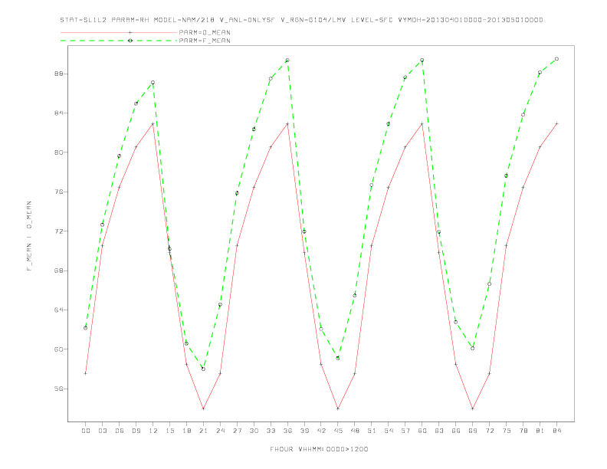The width and height of the screenshot is (607, 469).
Task: Click the x-axis hour label 84
Action: point(557,431)
